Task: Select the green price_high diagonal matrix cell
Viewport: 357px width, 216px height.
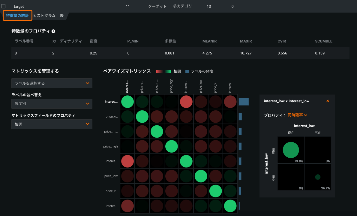Action: click(x=172, y=146)
